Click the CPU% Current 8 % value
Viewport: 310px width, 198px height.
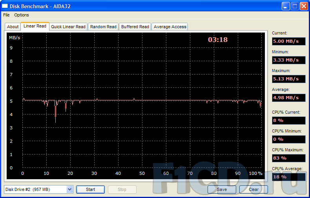[289, 120]
